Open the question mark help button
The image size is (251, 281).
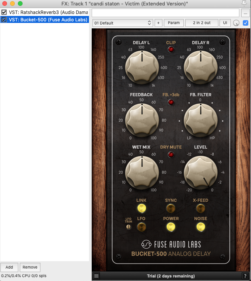245,276
